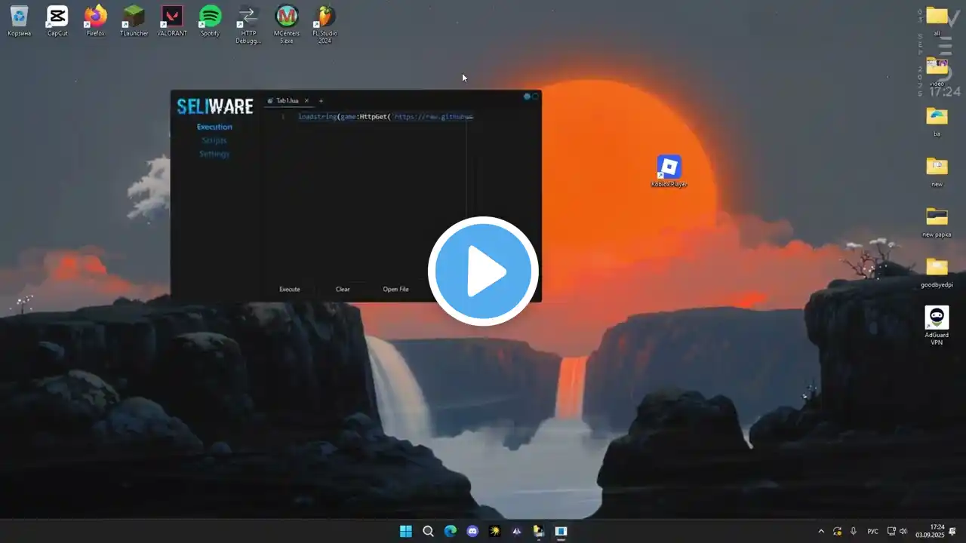Click the Discord icon in the taskbar
966x543 pixels.
pos(472,531)
